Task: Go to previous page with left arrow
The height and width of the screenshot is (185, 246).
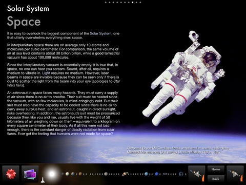Action: pos(197,174)
